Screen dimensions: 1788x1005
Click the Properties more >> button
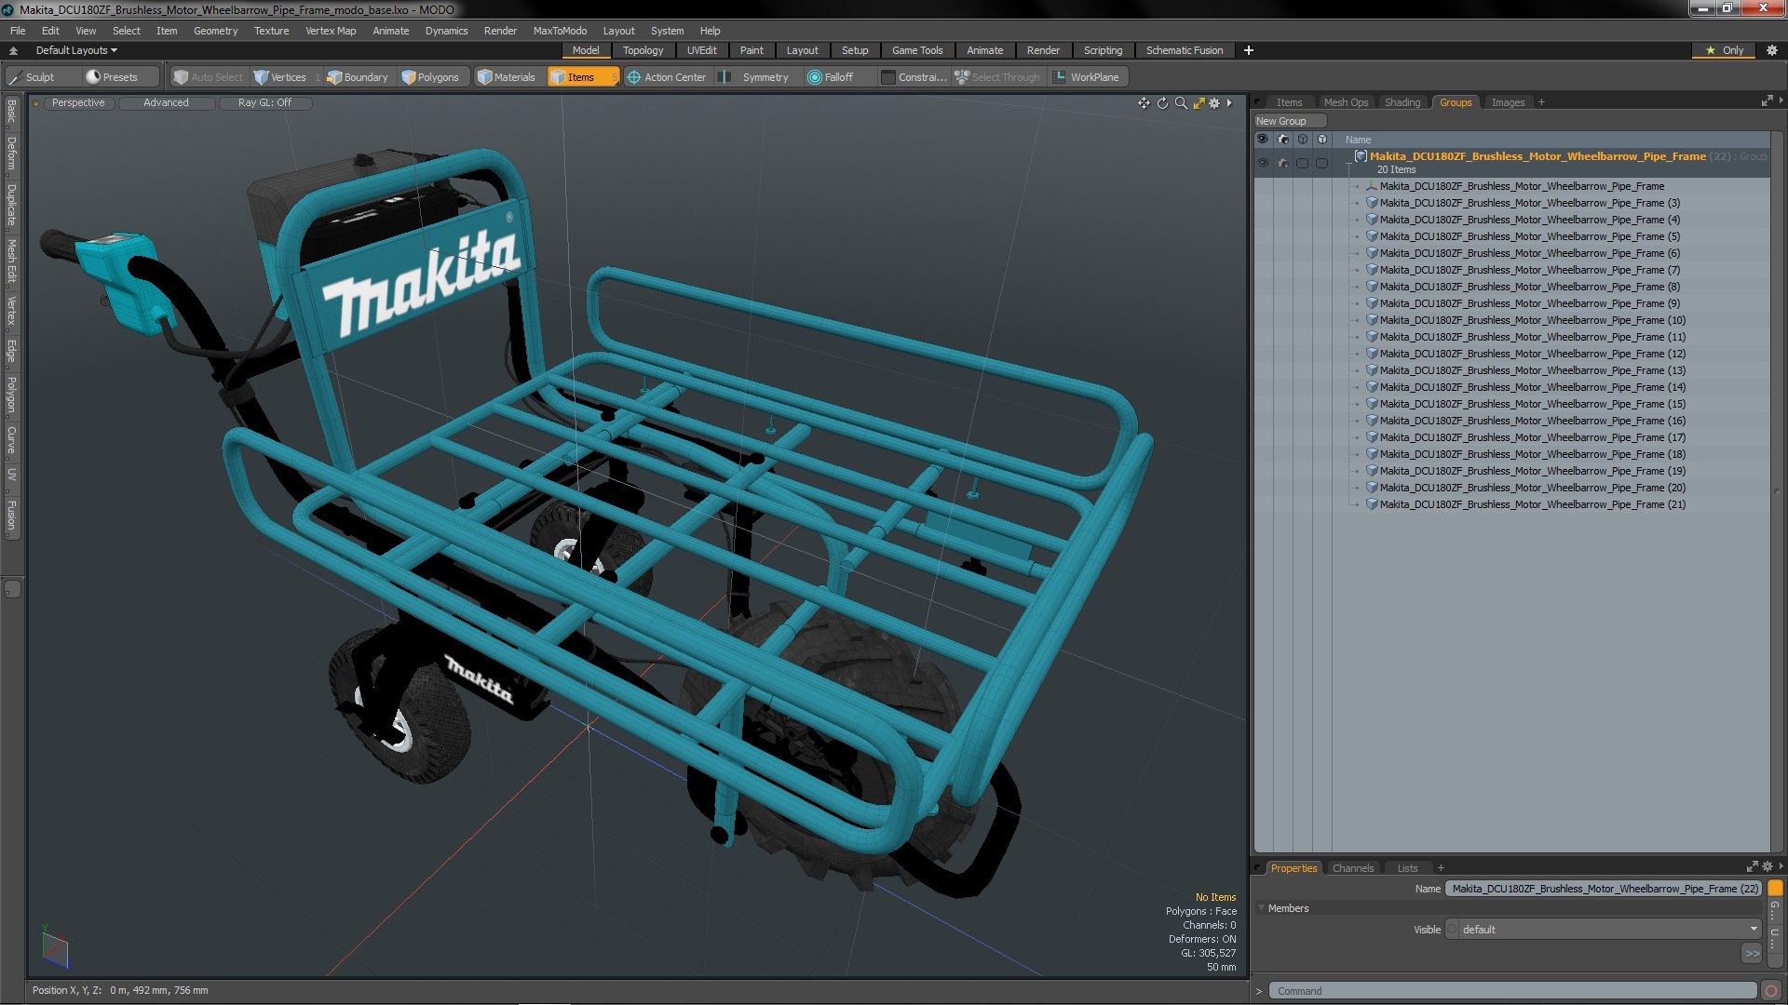point(1752,953)
